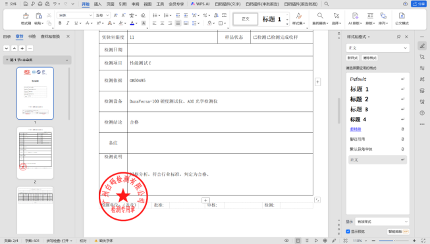Viewport: 430px width, 244px height.
Task: Click the hyperlink style entry
Action: (x=377, y=130)
